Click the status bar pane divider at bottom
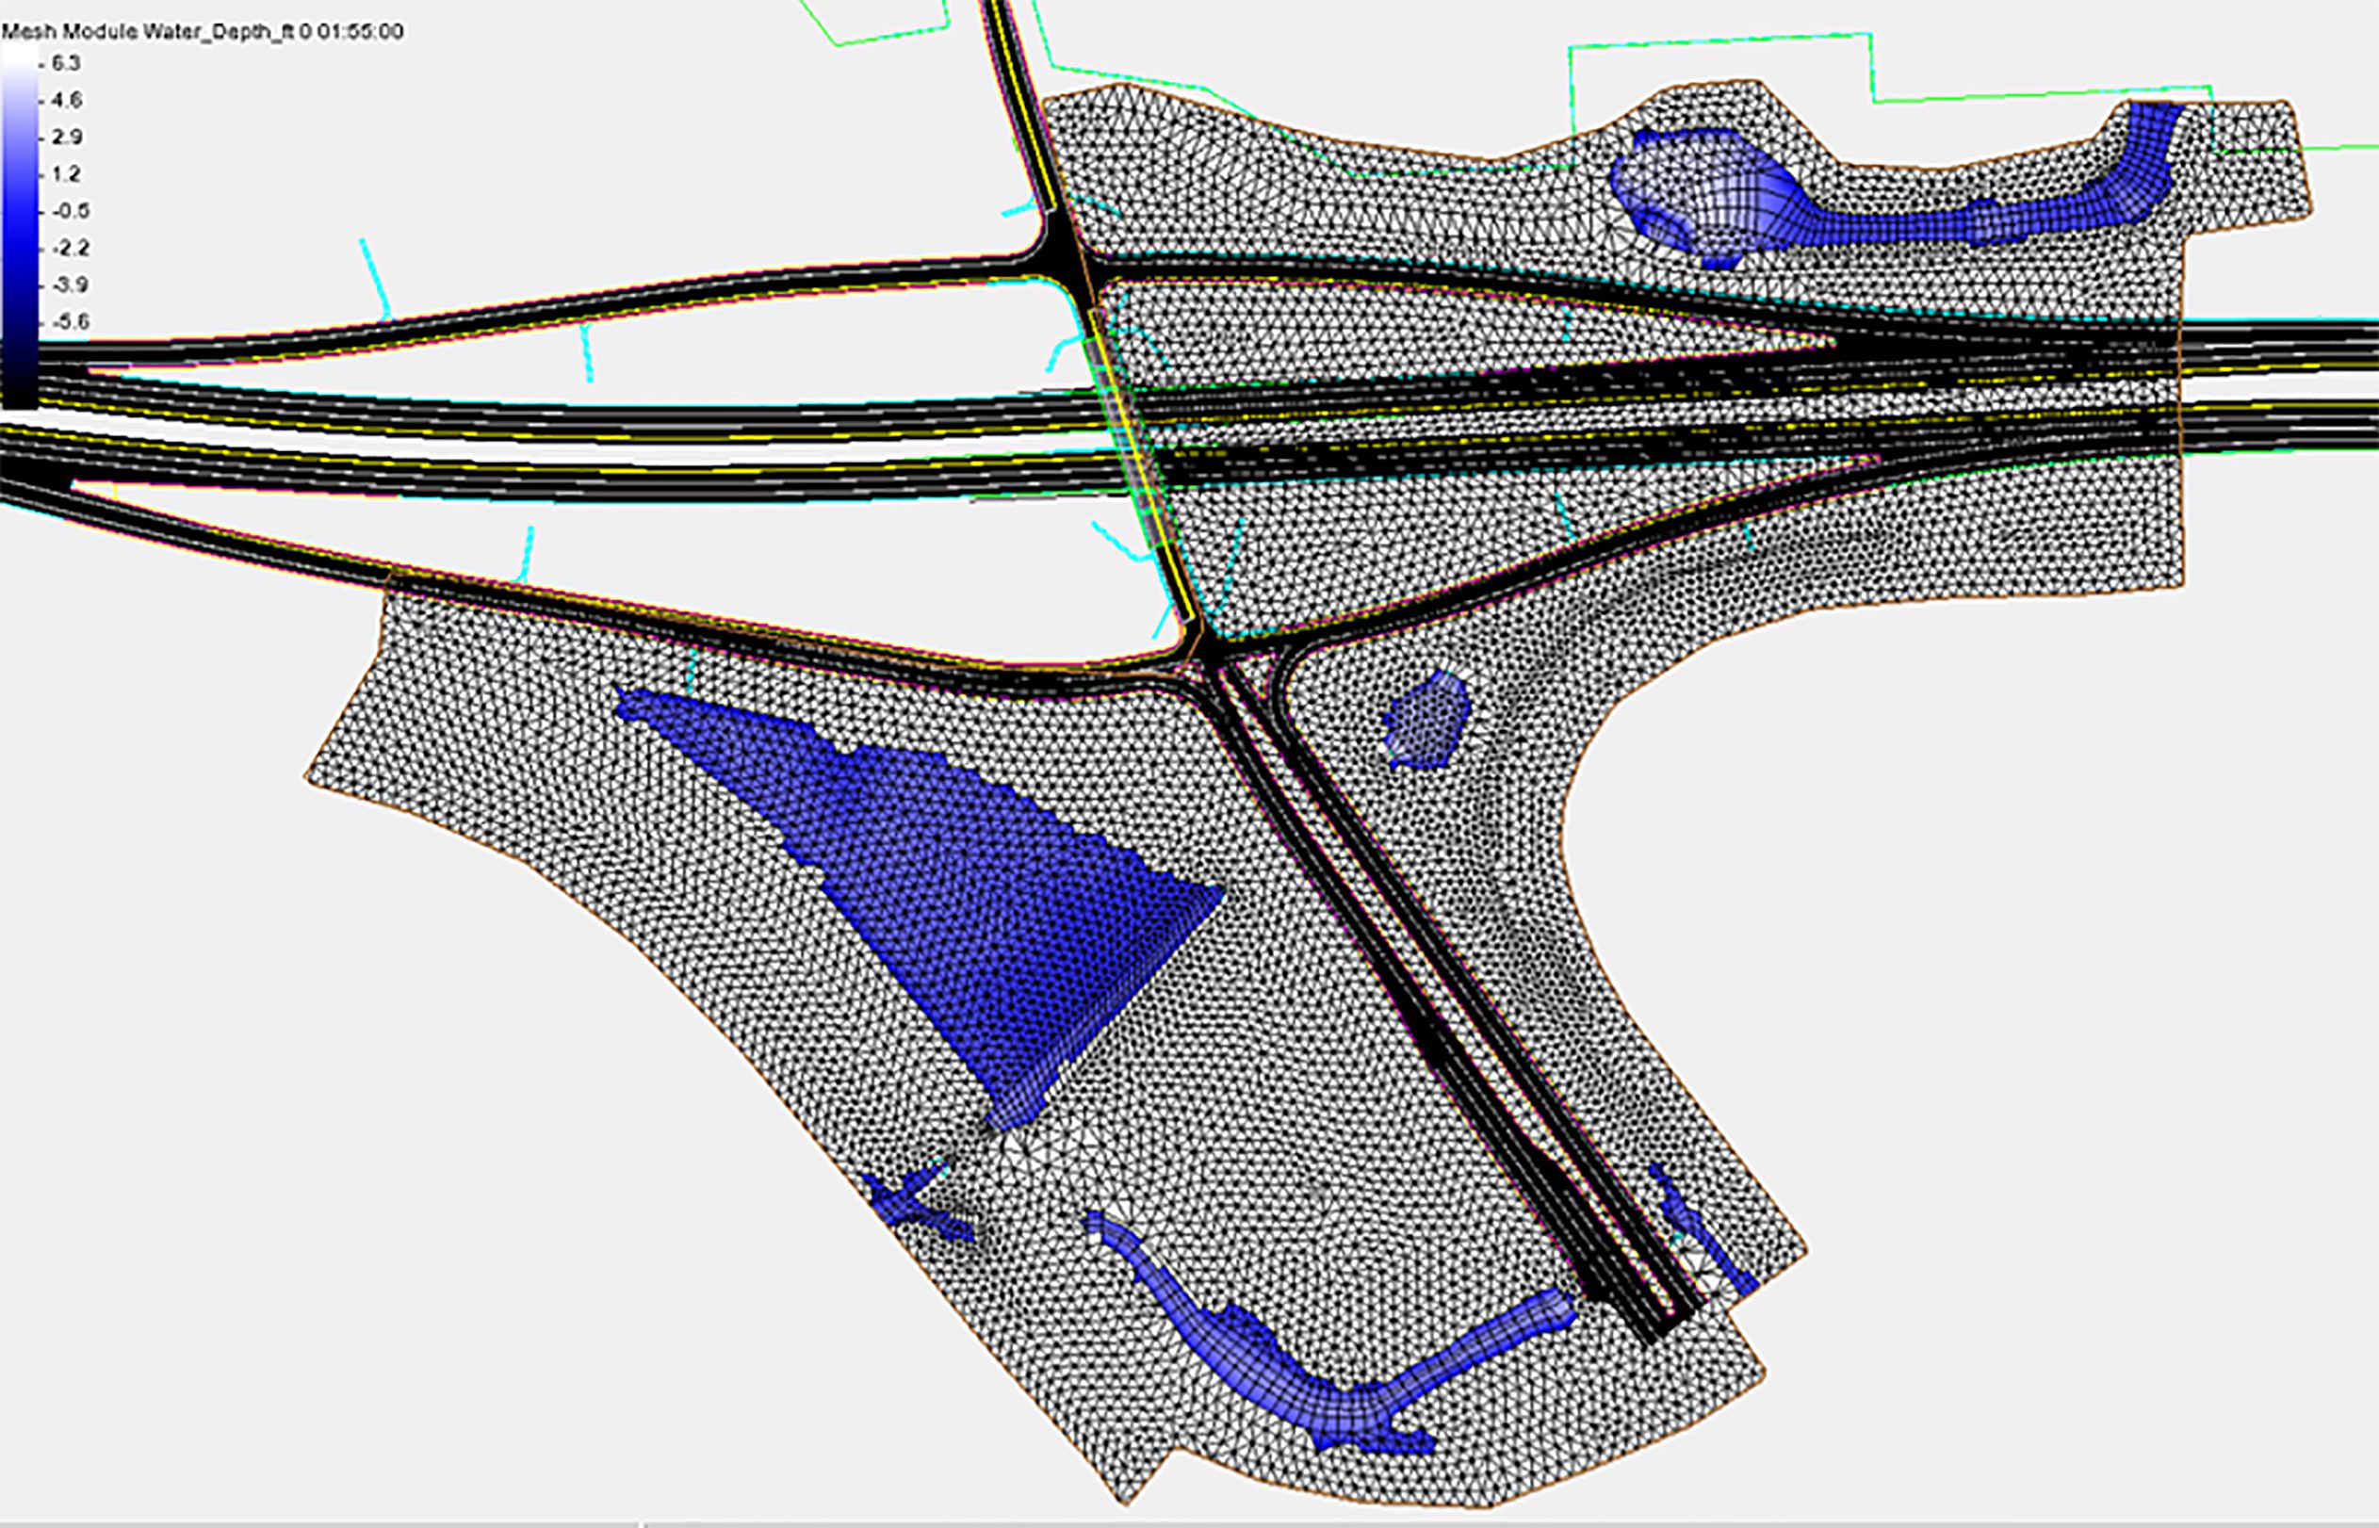Image resolution: width=2379 pixels, height=1528 pixels. [643, 1523]
